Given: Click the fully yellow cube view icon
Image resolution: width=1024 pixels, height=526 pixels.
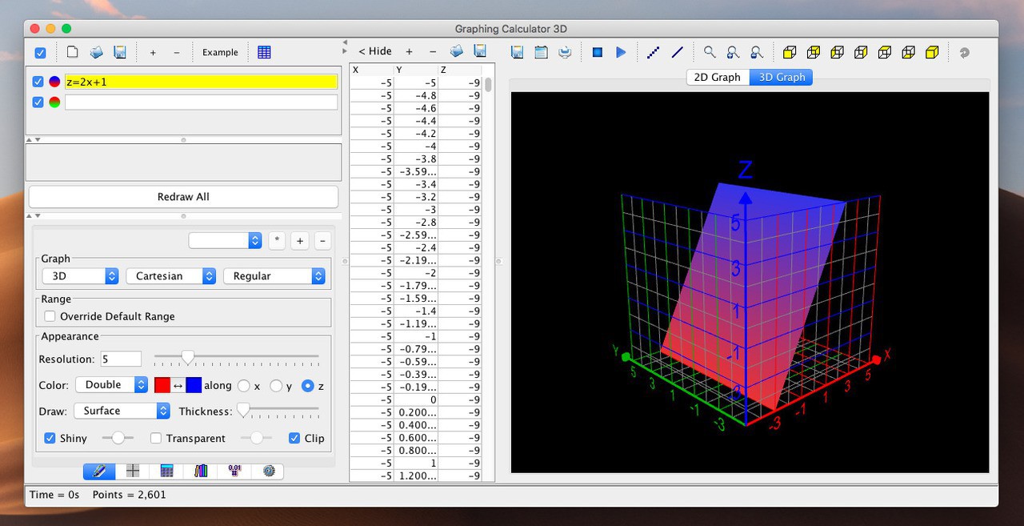Looking at the screenshot, I should tap(932, 52).
